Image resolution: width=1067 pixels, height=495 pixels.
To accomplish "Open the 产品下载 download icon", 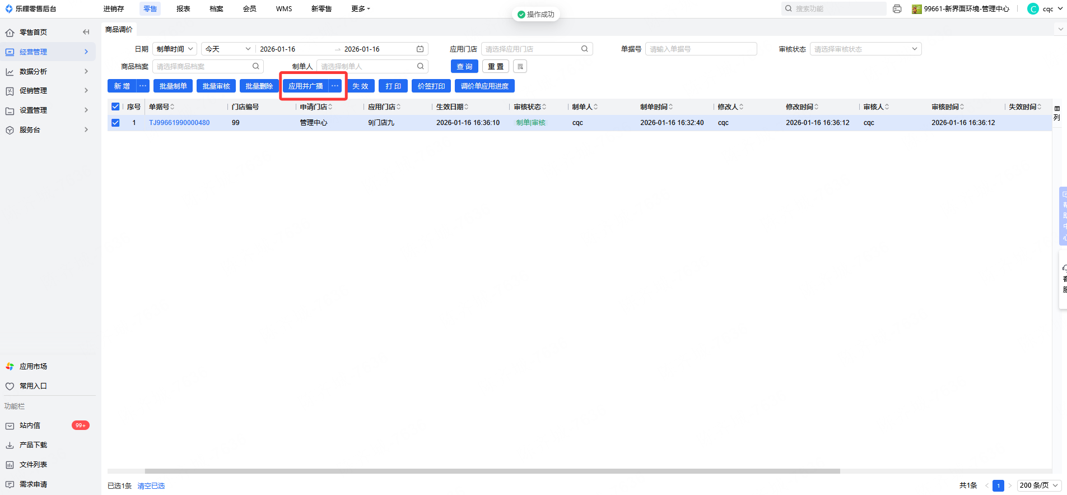I will 10,445.
